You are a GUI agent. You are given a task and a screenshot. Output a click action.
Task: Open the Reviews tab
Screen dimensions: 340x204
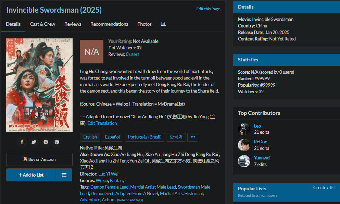tap(73, 24)
